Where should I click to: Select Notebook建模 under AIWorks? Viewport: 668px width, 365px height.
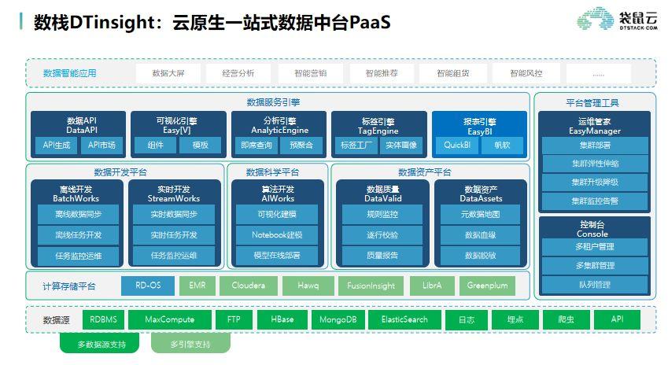pos(277,234)
